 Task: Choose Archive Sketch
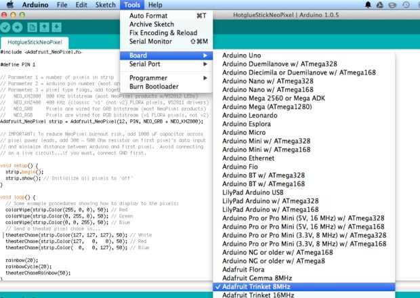click(x=167, y=24)
